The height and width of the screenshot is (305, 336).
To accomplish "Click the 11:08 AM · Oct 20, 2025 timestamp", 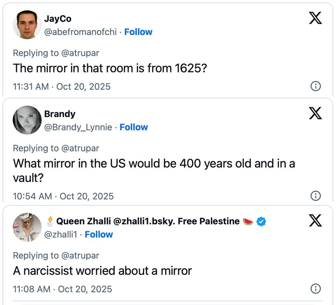I will point(62,289).
